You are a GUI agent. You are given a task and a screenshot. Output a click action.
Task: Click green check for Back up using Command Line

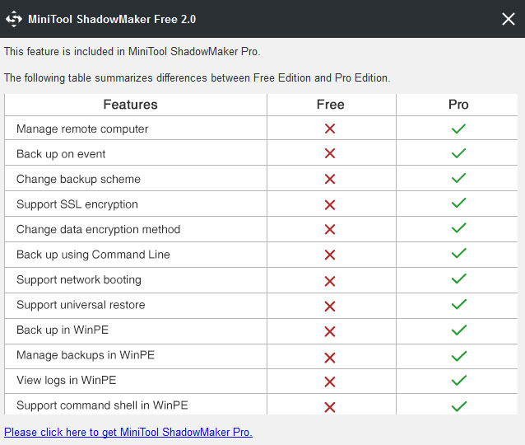coord(458,255)
